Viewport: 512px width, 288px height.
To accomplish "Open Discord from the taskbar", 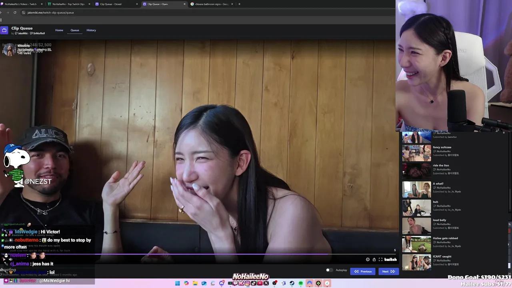I will (222, 283).
